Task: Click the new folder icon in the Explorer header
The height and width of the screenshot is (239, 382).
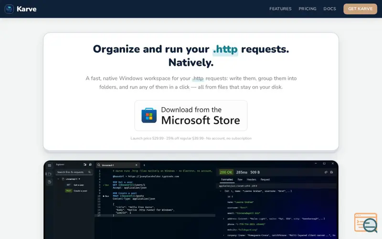Action: (x=85, y=164)
